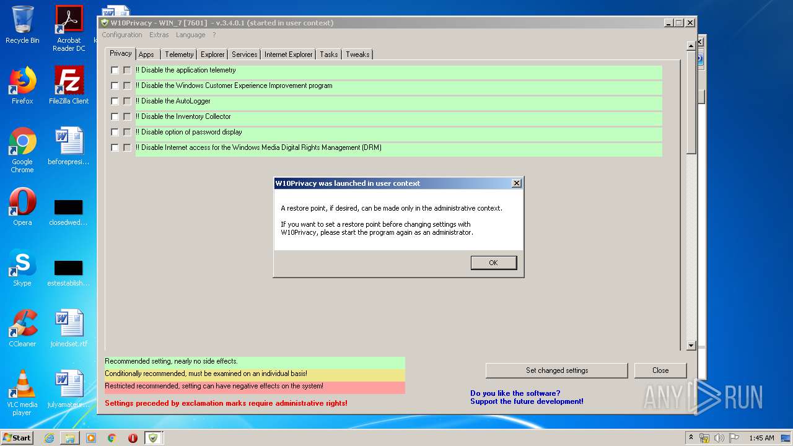The width and height of the screenshot is (793, 446).
Task: Switch to the Apps tab
Action: coord(147,55)
